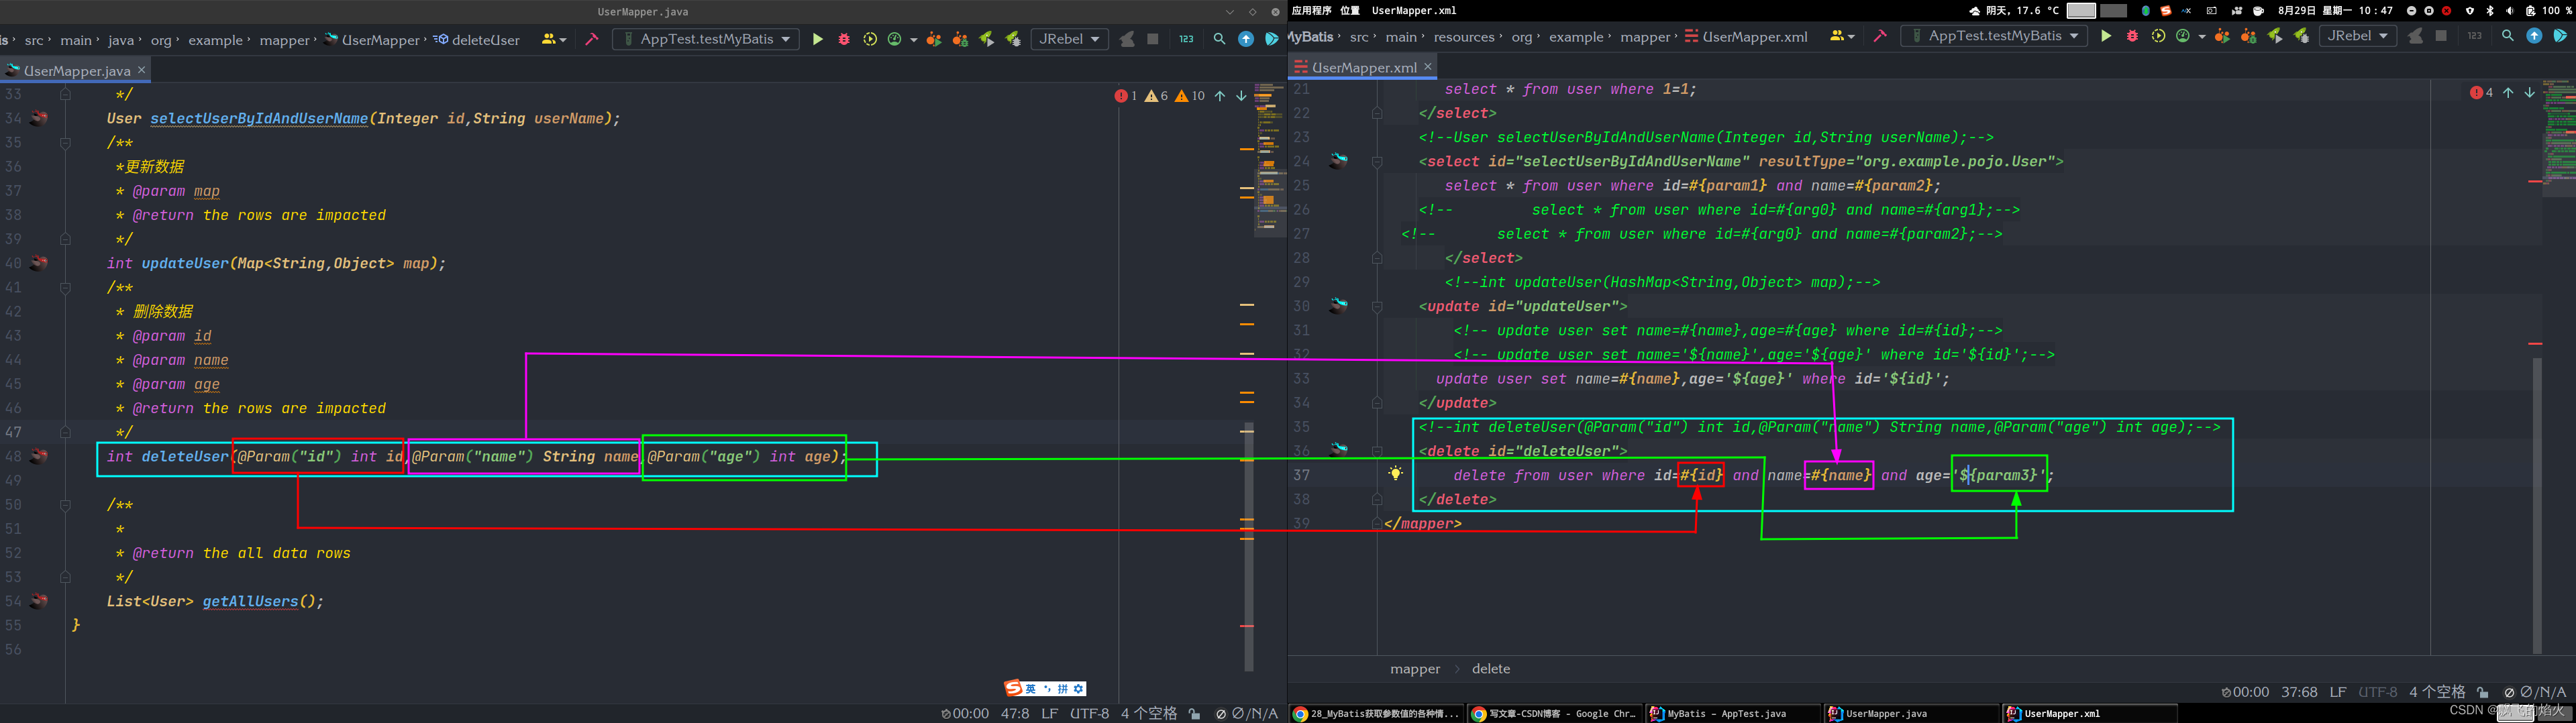The image size is (2576, 723).
Task: Click MyBatis gutter icon beside getAllUsers method
Action: [x=39, y=601]
